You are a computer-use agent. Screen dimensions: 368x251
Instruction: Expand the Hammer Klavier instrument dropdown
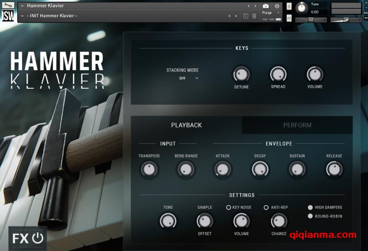tap(22, 6)
